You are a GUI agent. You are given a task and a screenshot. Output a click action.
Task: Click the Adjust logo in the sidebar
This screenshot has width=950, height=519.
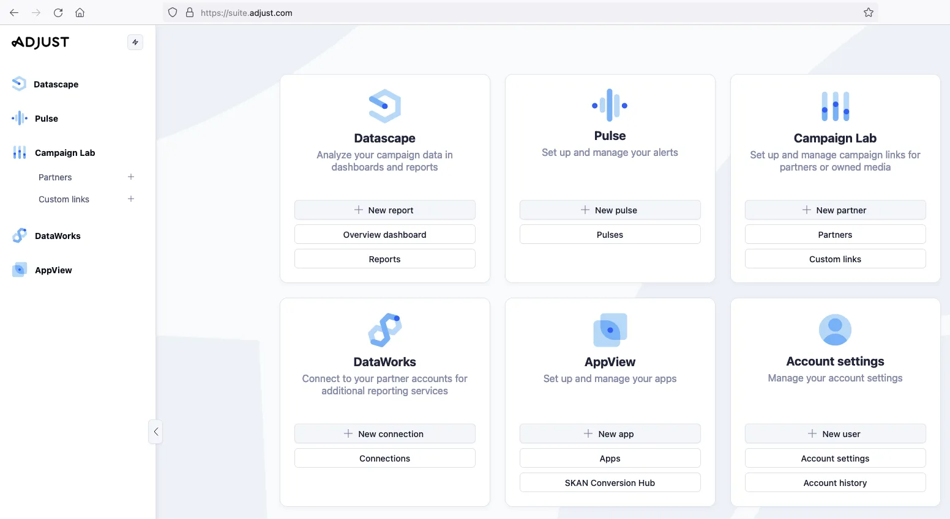[x=40, y=42]
